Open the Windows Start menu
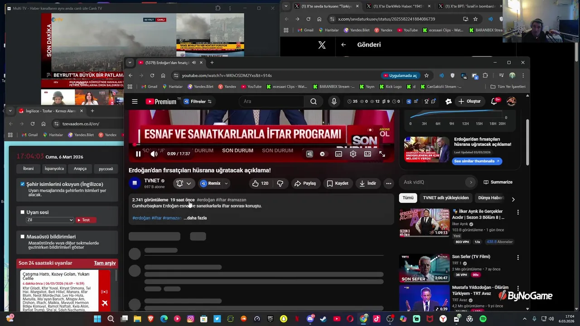This screenshot has width=580, height=326. click(97, 319)
